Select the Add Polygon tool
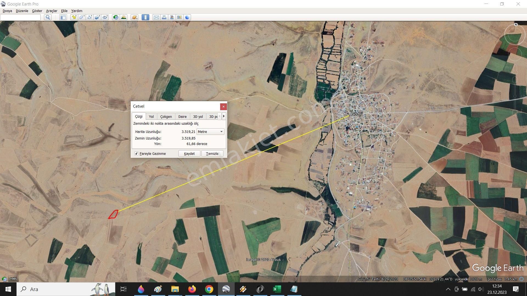 point(82,17)
